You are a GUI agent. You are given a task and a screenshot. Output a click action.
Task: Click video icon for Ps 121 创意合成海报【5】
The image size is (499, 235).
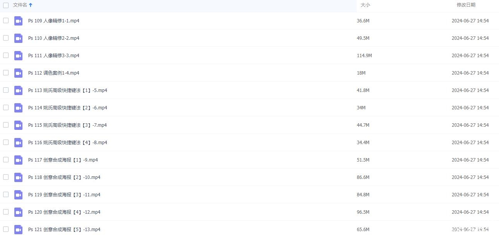(x=18, y=230)
